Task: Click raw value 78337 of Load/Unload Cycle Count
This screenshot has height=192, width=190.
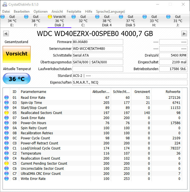Action: pos(175,148)
